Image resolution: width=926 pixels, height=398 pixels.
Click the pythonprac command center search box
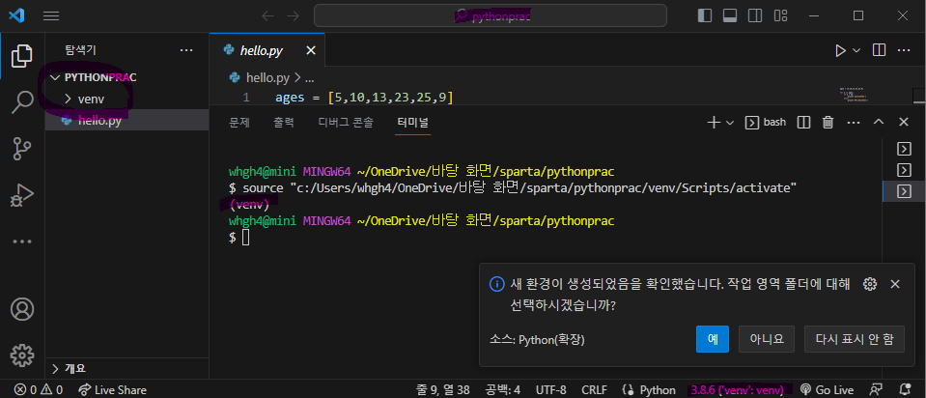pyautogui.click(x=491, y=16)
